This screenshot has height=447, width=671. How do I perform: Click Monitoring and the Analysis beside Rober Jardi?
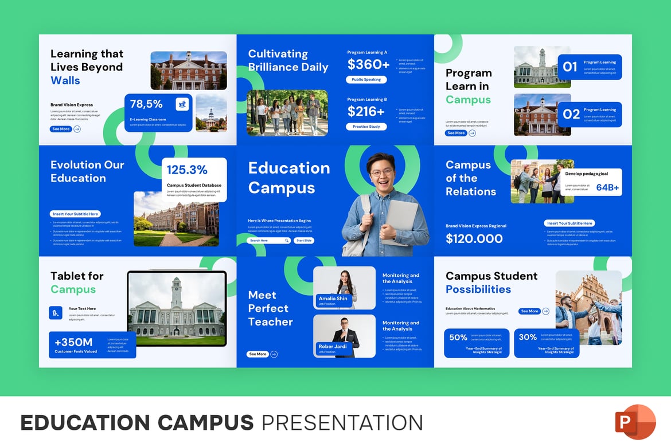[x=401, y=326]
